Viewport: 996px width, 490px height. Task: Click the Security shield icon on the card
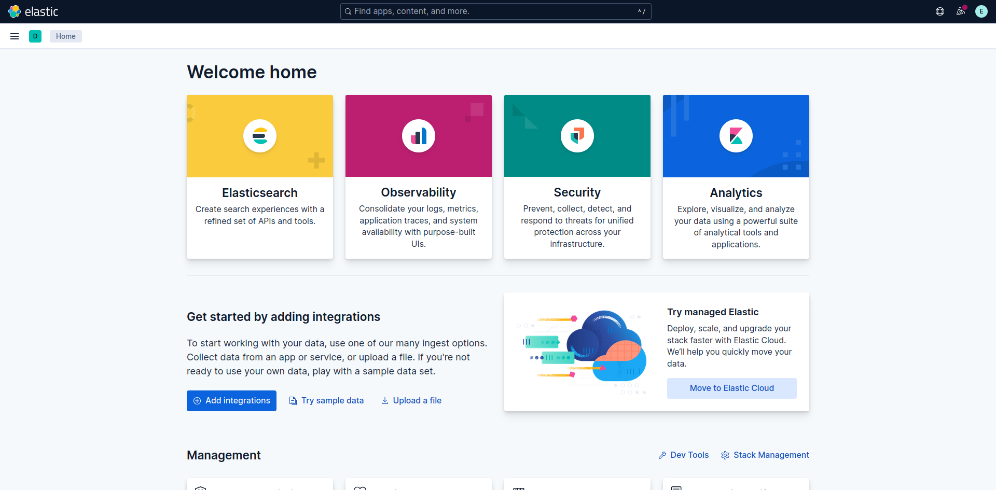pos(577,136)
